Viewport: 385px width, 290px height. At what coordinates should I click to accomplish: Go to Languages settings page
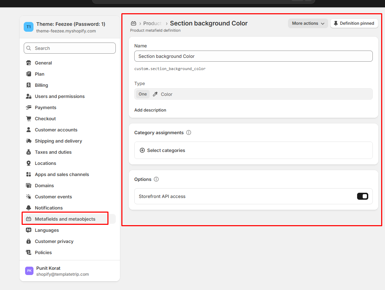pos(47,230)
